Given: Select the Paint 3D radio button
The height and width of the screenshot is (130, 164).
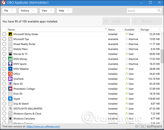Looking at the screenshot, I should [4, 84].
